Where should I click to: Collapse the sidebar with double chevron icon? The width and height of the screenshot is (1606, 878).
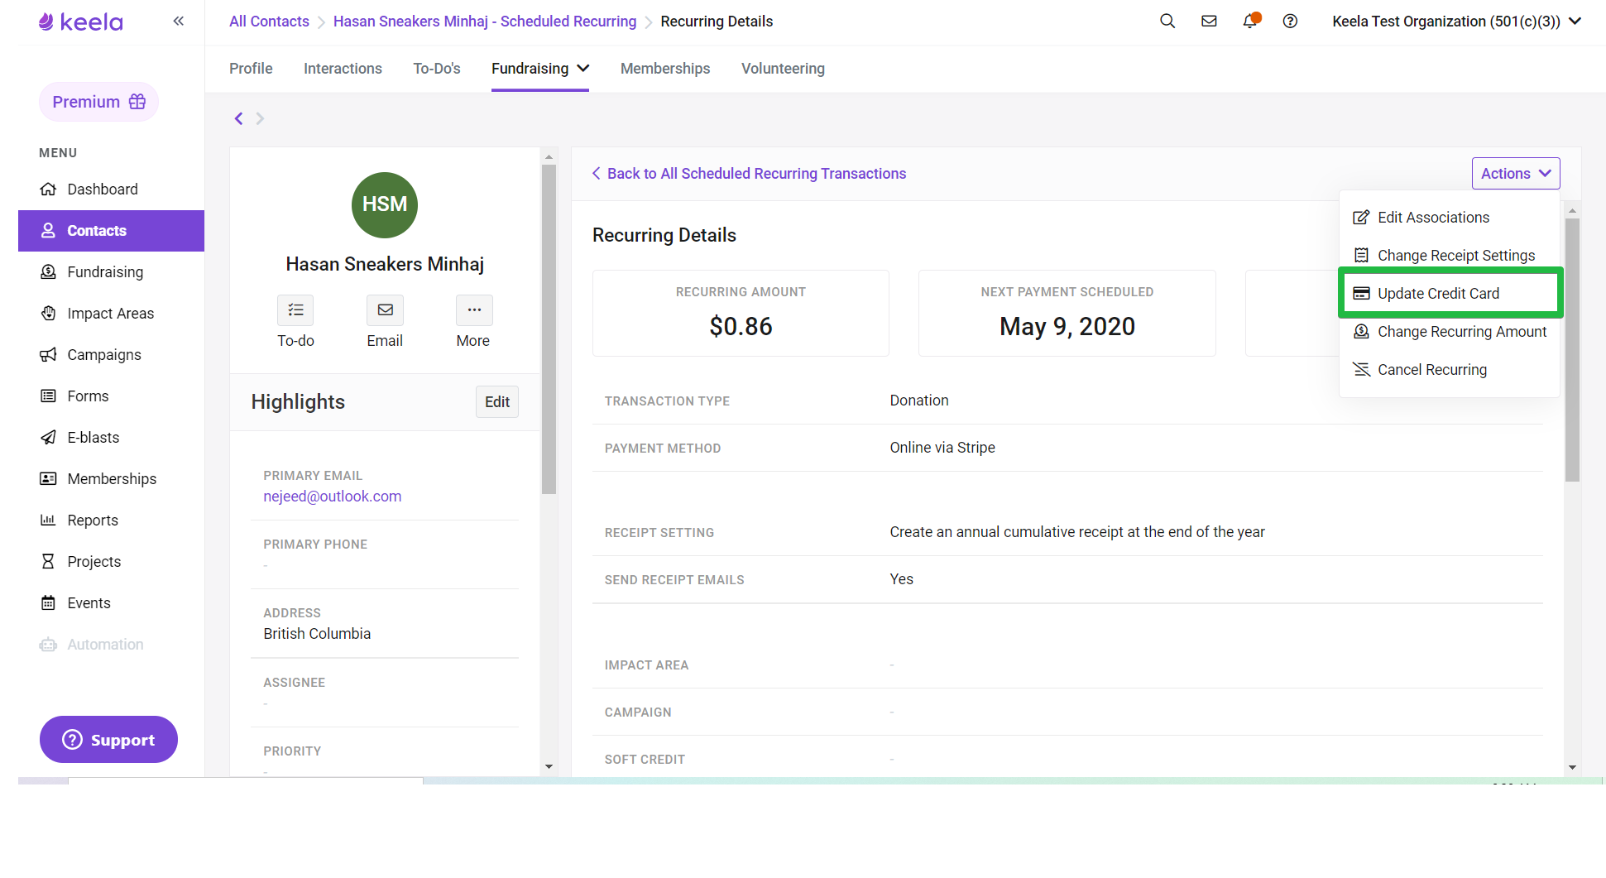(178, 22)
